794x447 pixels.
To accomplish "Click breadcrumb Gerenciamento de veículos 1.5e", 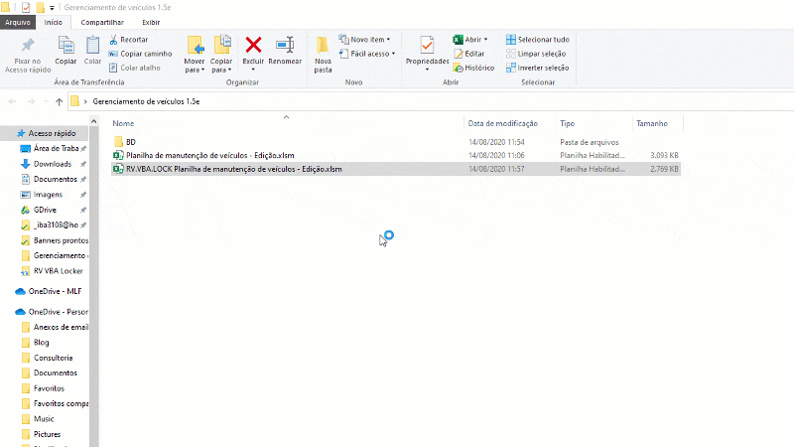I will pyautogui.click(x=146, y=102).
